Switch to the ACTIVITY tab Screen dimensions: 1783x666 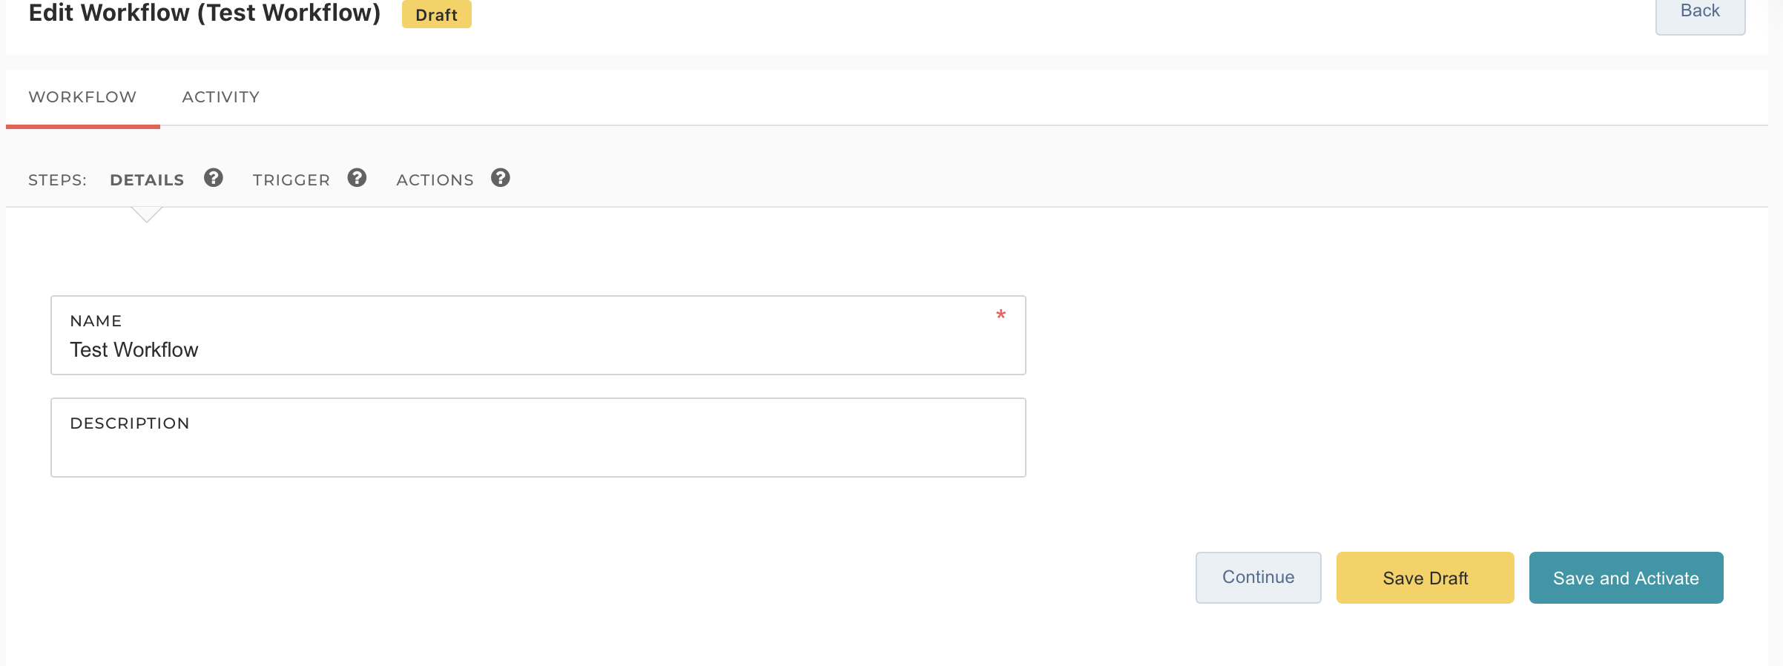[220, 97]
